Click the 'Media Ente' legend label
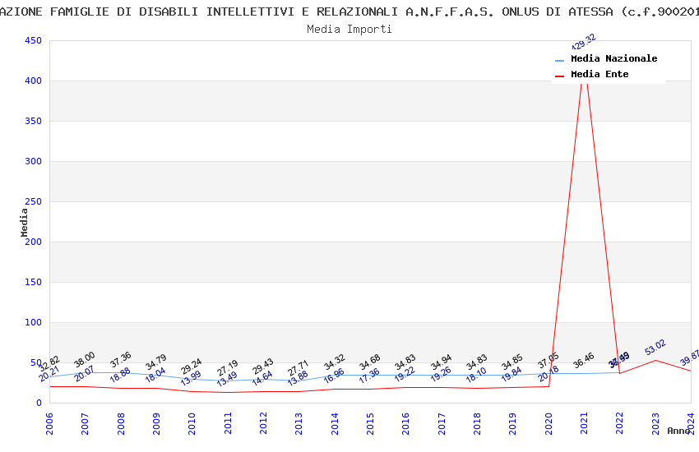The height and width of the screenshot is (452, 699). [599, 74]
